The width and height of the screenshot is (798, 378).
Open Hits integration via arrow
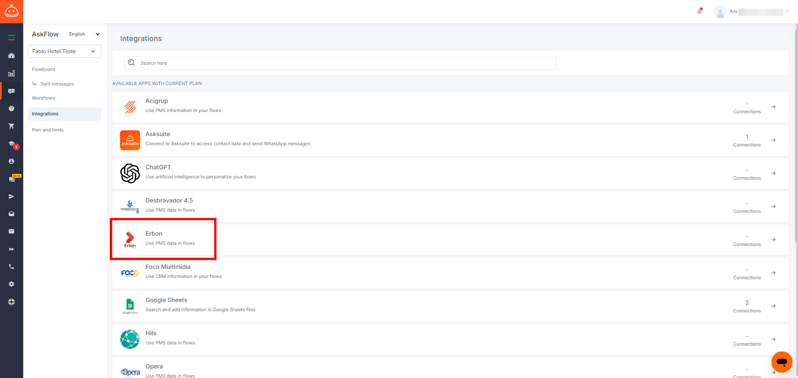click(774, 339)
